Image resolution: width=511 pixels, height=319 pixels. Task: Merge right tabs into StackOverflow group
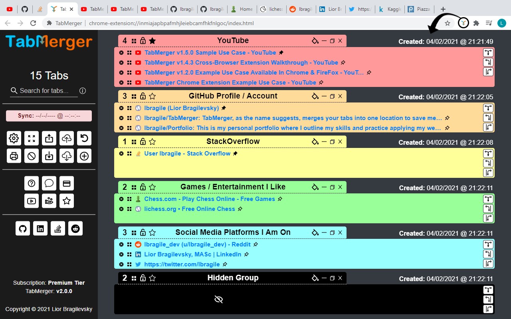tap(488, 173)
